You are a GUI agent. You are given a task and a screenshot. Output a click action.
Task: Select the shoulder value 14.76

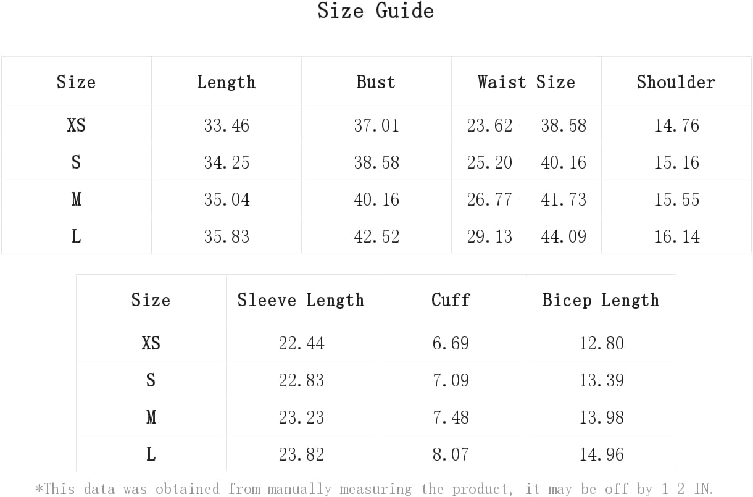tap(676, 125)
